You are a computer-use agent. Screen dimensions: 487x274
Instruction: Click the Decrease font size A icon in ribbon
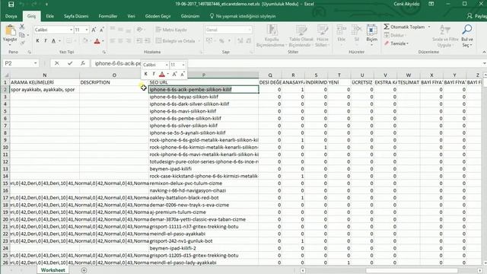[x=101, y=30]
